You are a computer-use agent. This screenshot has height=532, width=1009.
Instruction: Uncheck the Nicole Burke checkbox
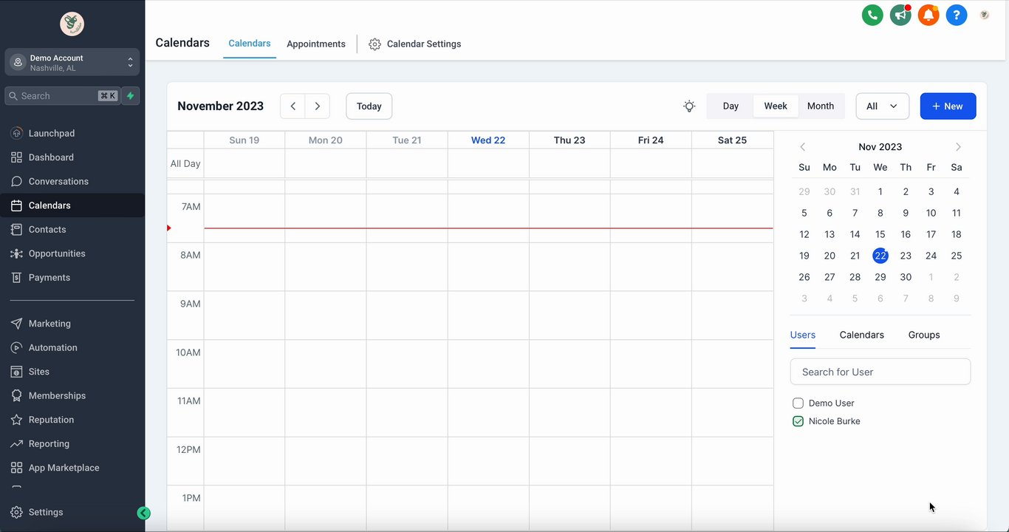tap(798, 421)
